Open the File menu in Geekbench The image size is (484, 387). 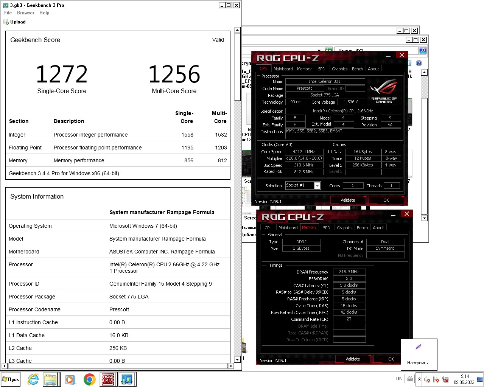[x=8, y=13]
